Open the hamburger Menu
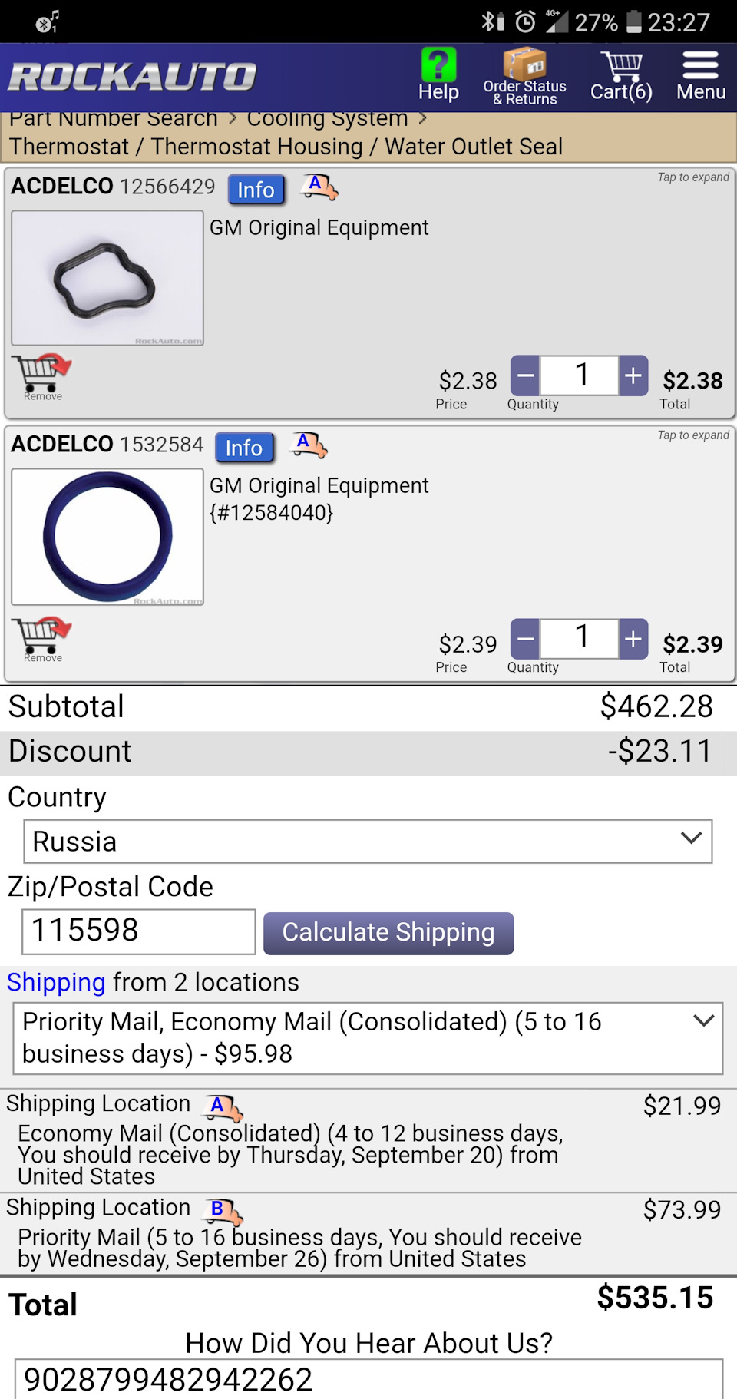This screenshot has height=1399, width=737. [x=701, y=76]
